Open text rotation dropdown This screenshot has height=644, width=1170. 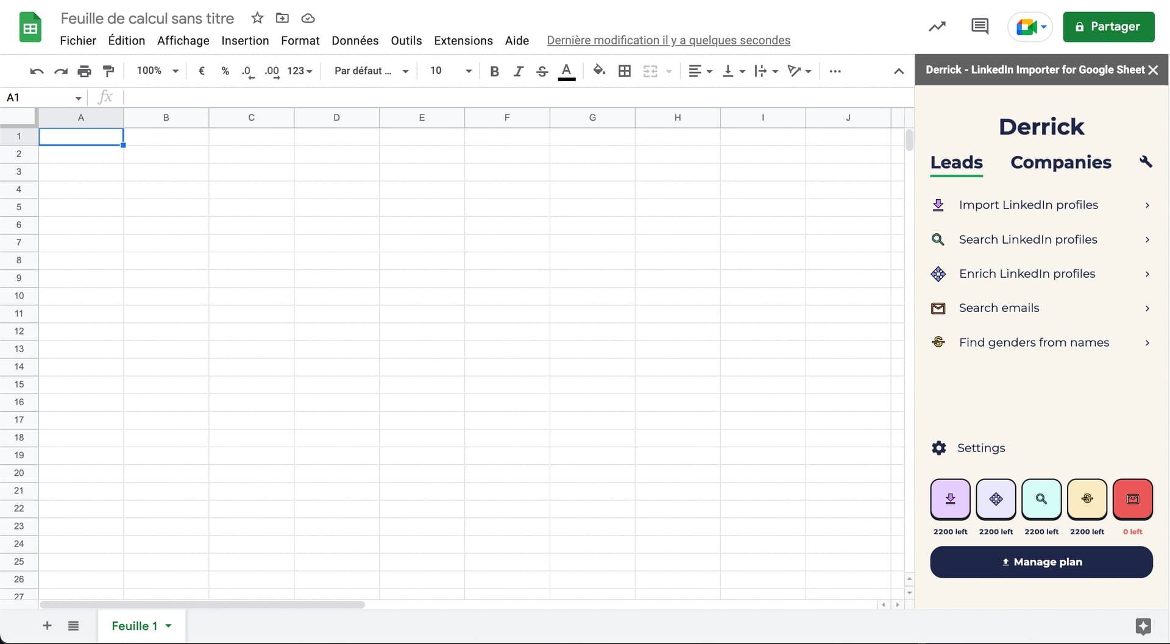[x=799, y=71]
